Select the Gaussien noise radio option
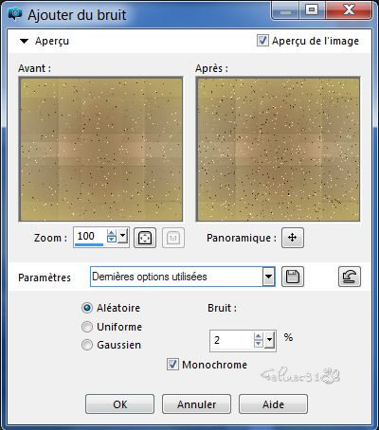 (87, 345)
